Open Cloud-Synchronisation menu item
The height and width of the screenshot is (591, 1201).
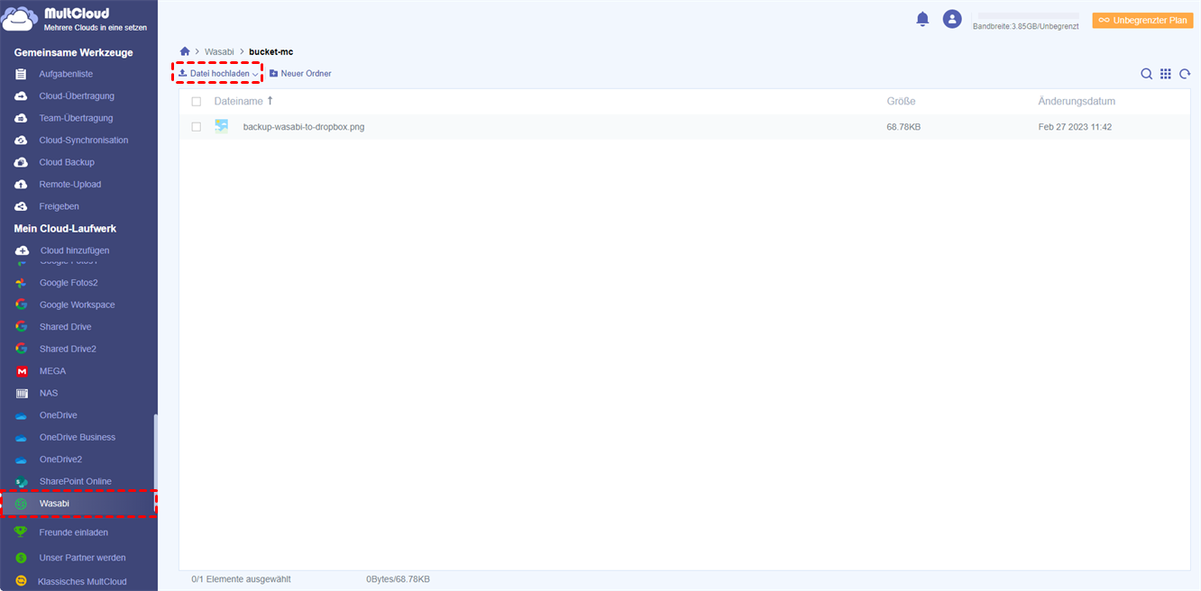[x=84, y=140]
